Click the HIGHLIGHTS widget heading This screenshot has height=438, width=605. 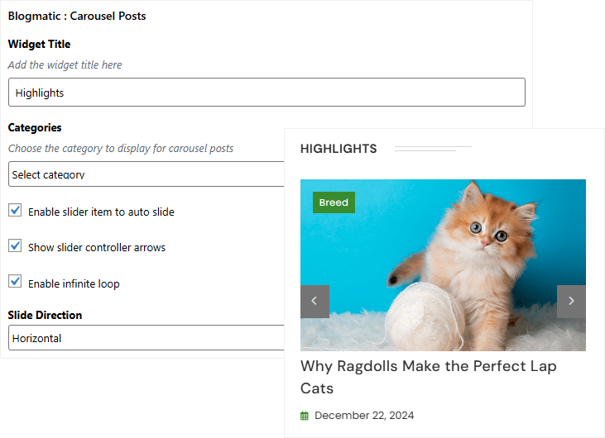(x=339, y=149)
